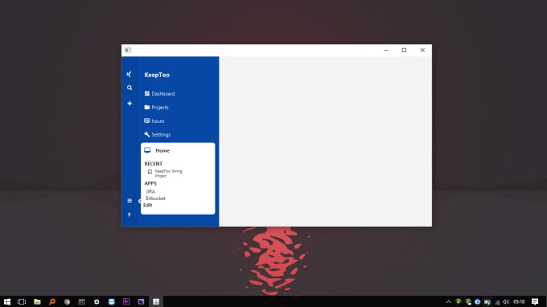Click the Edit link

[x=147, y=205]
